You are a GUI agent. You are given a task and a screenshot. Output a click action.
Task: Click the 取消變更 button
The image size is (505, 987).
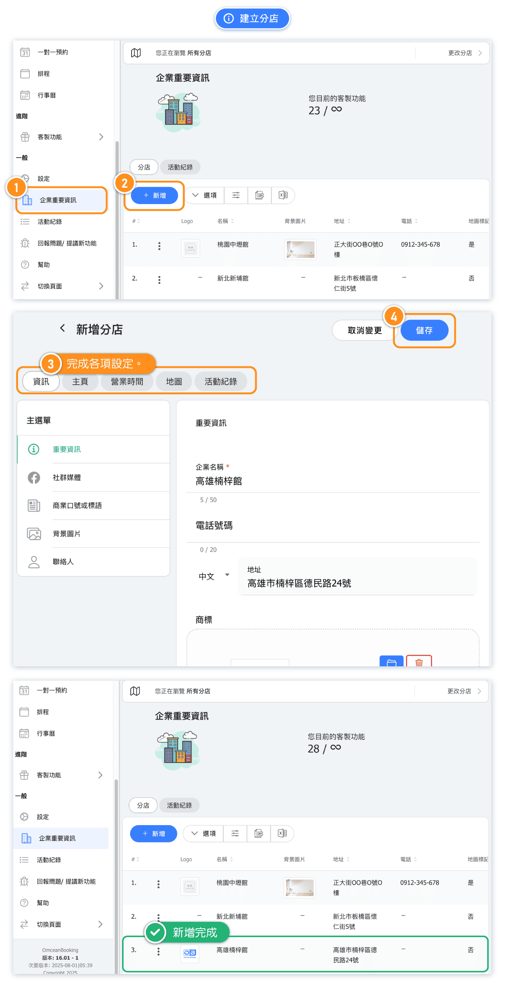coord(364,330)
